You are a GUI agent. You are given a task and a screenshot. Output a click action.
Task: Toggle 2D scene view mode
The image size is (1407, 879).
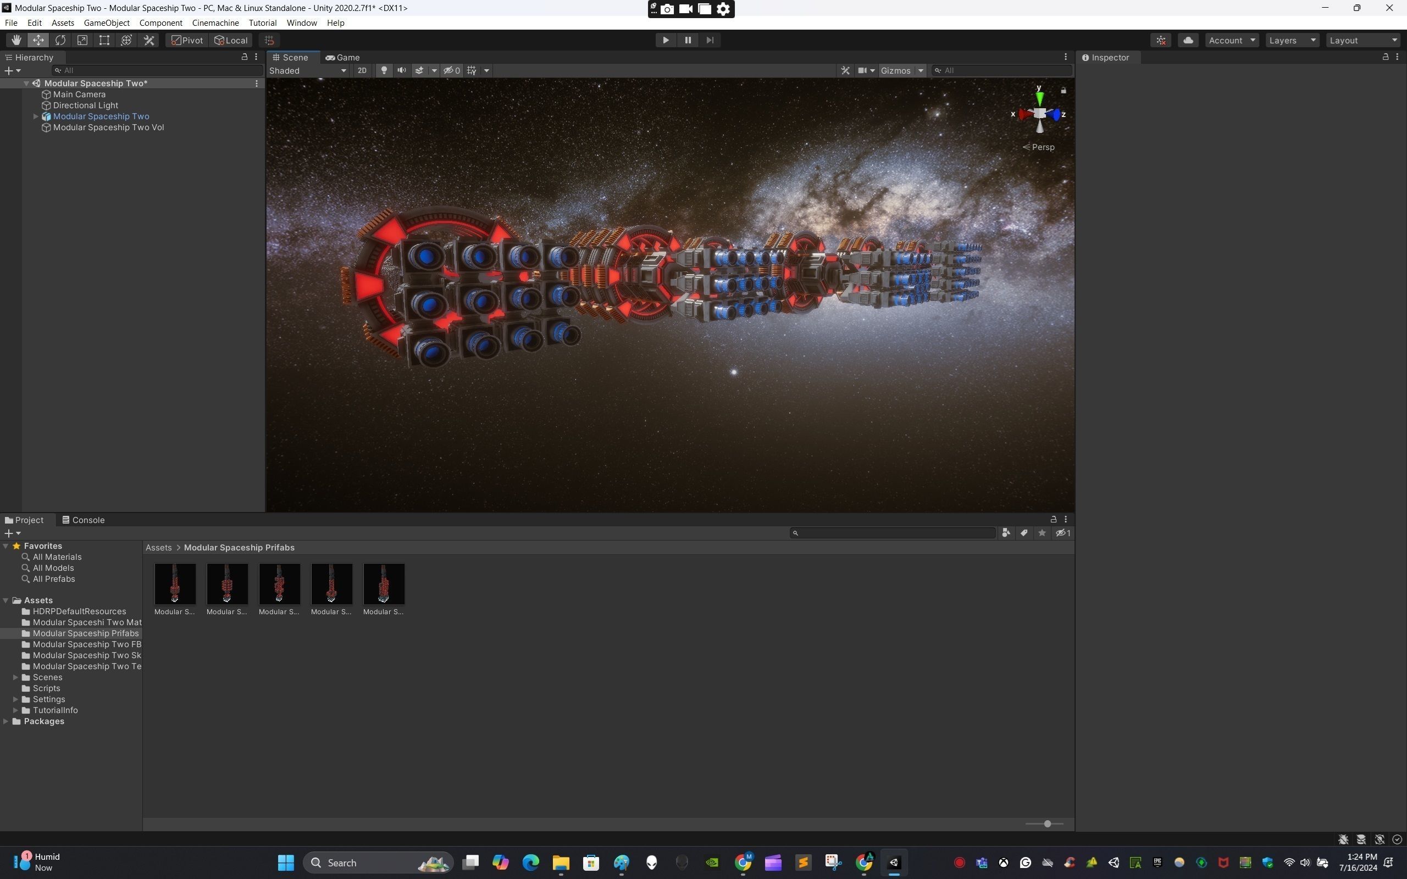(x=362, y=70)
